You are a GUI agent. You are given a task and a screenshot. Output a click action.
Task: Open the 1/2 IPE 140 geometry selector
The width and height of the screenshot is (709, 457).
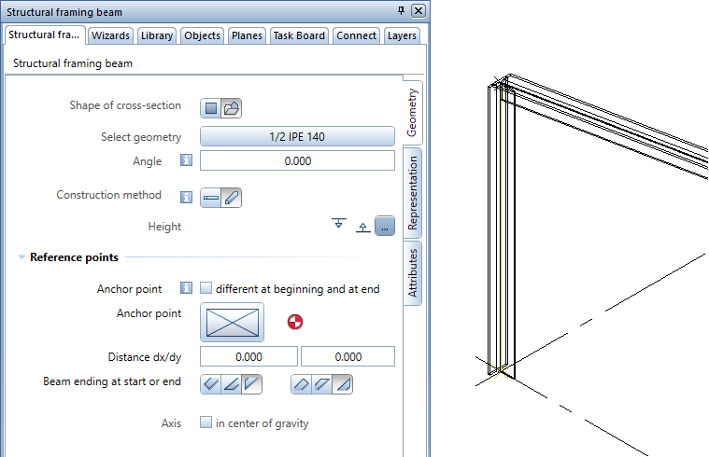tap(297, 137)
